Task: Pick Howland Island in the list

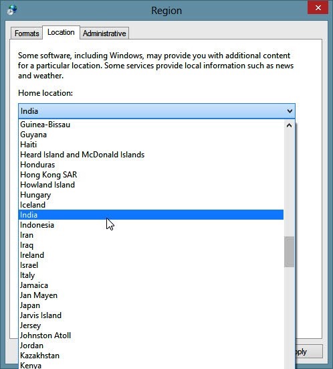Action: pyautogui.click(x=151, y=185)
